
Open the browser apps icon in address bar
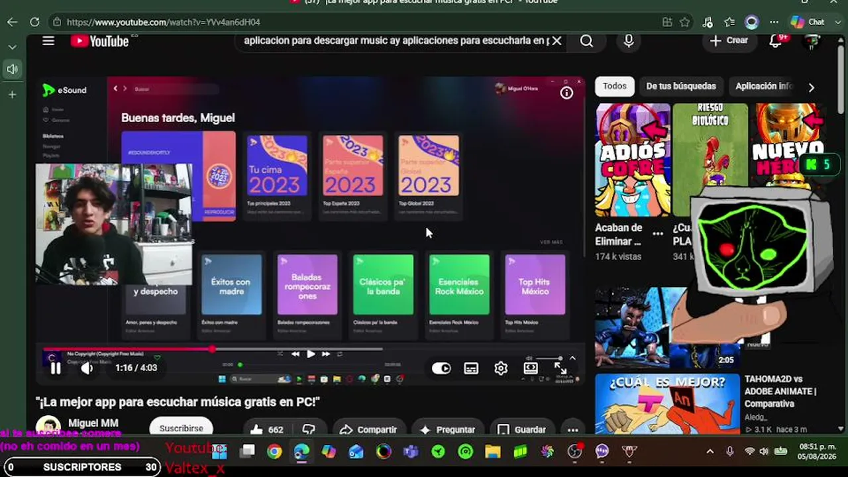[x=667, y=22]
